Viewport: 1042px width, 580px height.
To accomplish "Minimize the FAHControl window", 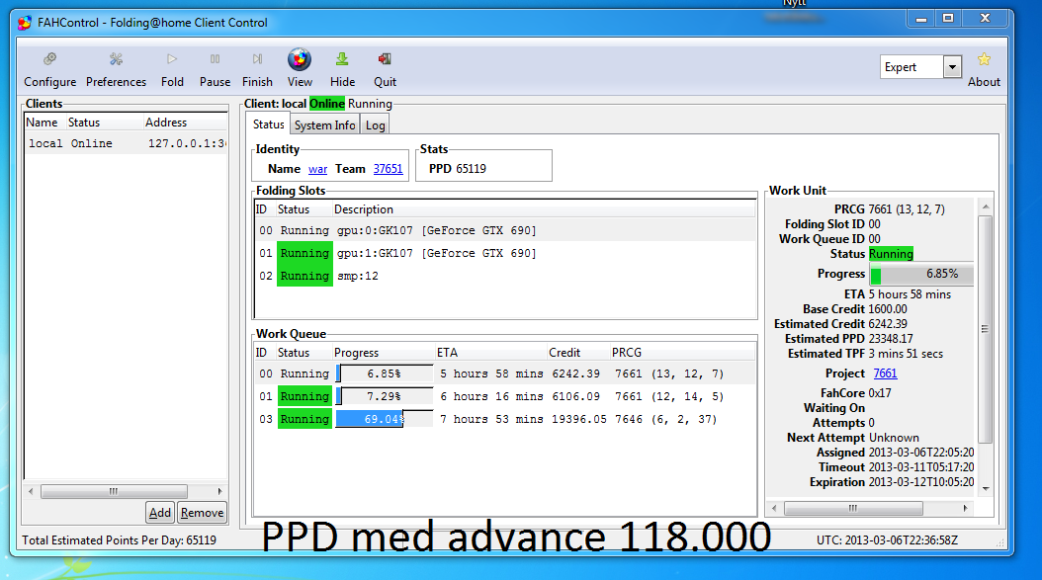I will pos(921,19).
